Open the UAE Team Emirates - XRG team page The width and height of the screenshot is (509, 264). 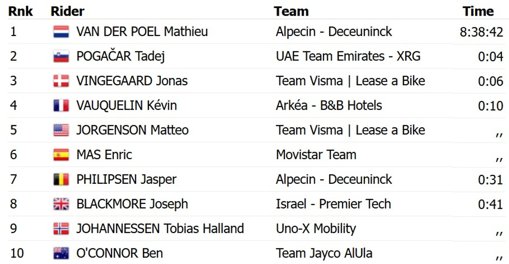pyautogui.click(x=348, y=56)
